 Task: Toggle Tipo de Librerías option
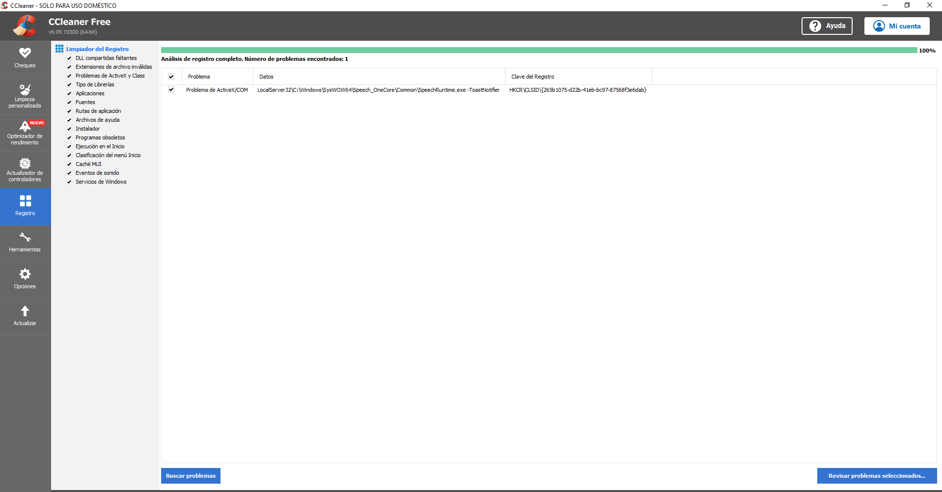(x=69, y=84)
